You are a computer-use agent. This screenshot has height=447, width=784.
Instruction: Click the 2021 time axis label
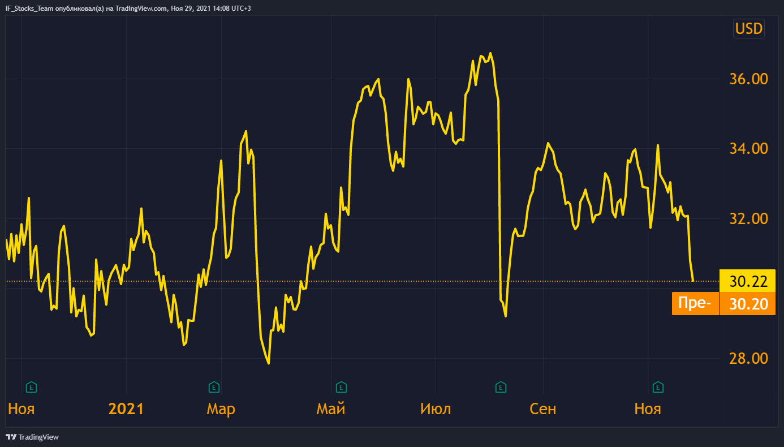tap(126, 409)
